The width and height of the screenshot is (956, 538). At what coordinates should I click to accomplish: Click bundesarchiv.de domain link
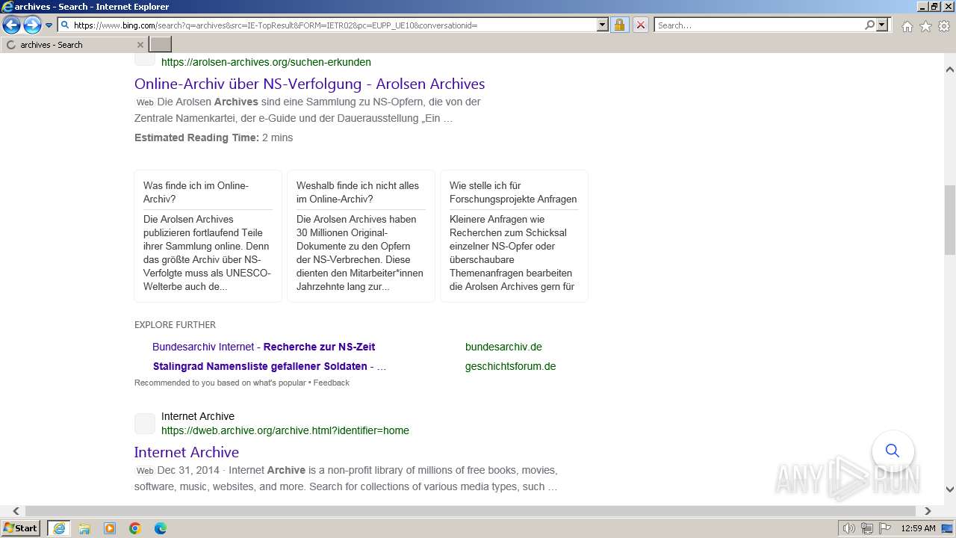click(503, 347)
